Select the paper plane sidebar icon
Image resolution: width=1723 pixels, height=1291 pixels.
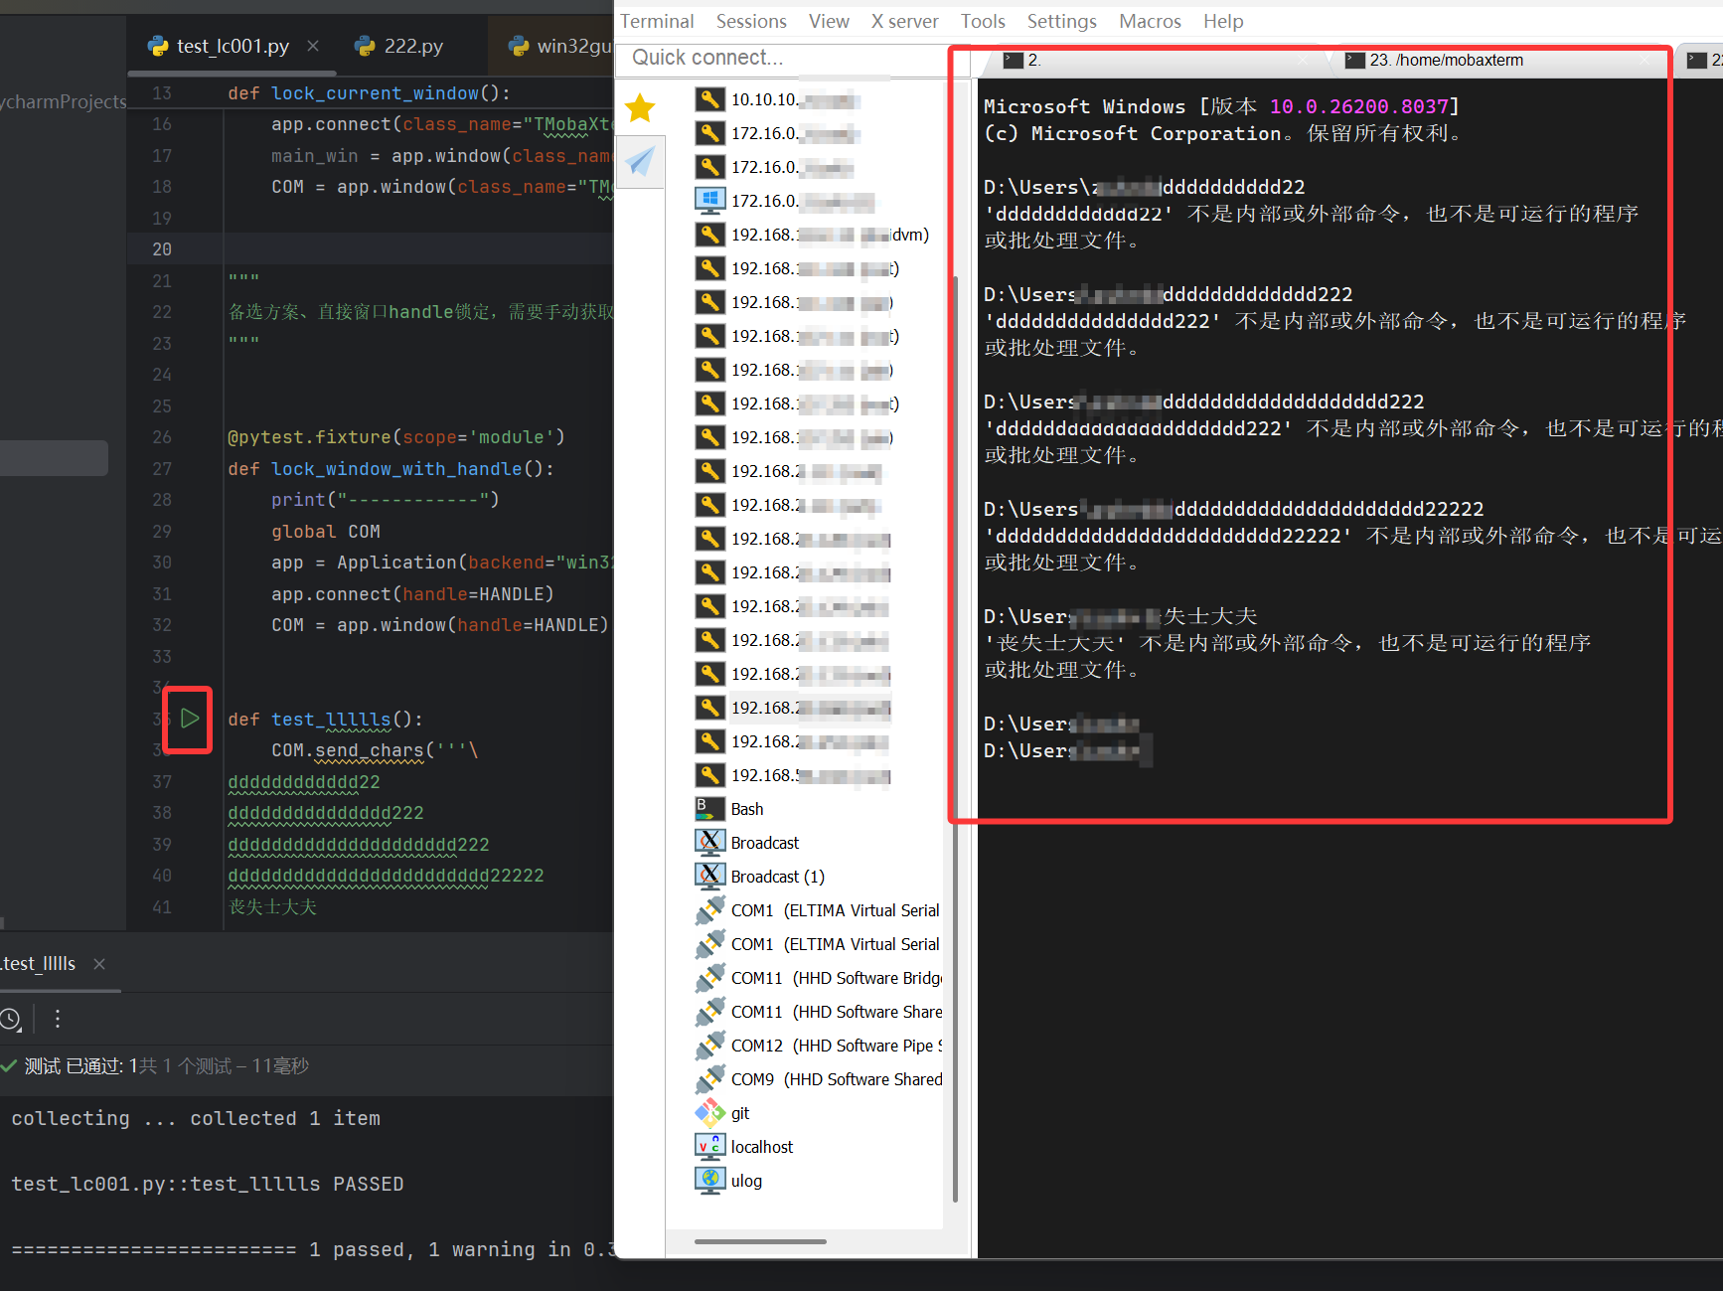[640, 161]
